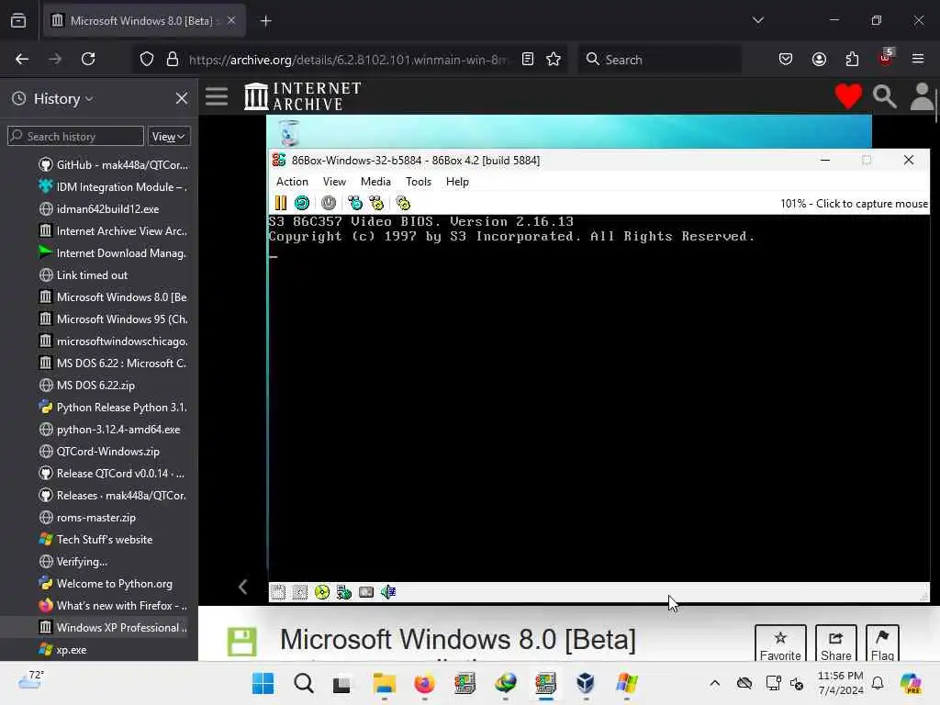Open the Tools menu in 86Box
The image size is (940, 705).
pos(419,182)
